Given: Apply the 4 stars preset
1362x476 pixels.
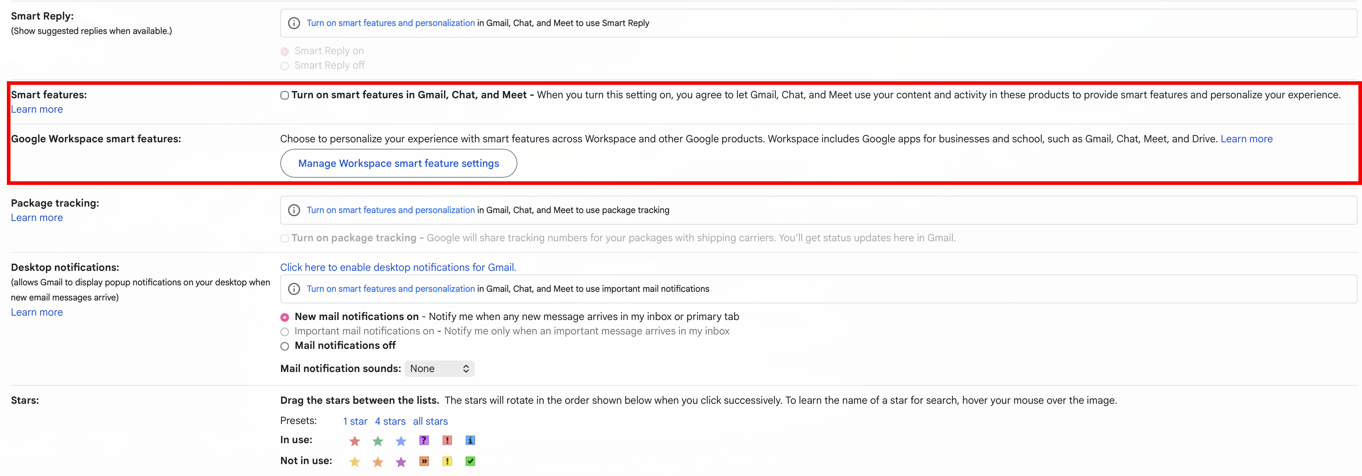Looking at the screenshot, I should tap(390, 421).
